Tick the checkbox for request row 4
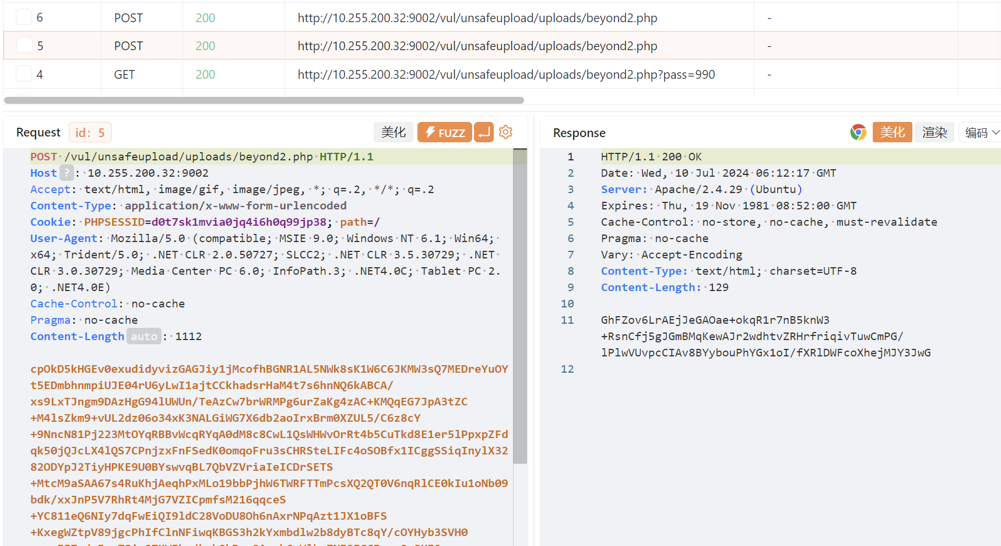 point(24,73)
